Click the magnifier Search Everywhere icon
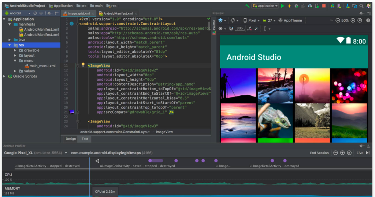The height and width of the screenshot is (197, 375). point(361,6)
